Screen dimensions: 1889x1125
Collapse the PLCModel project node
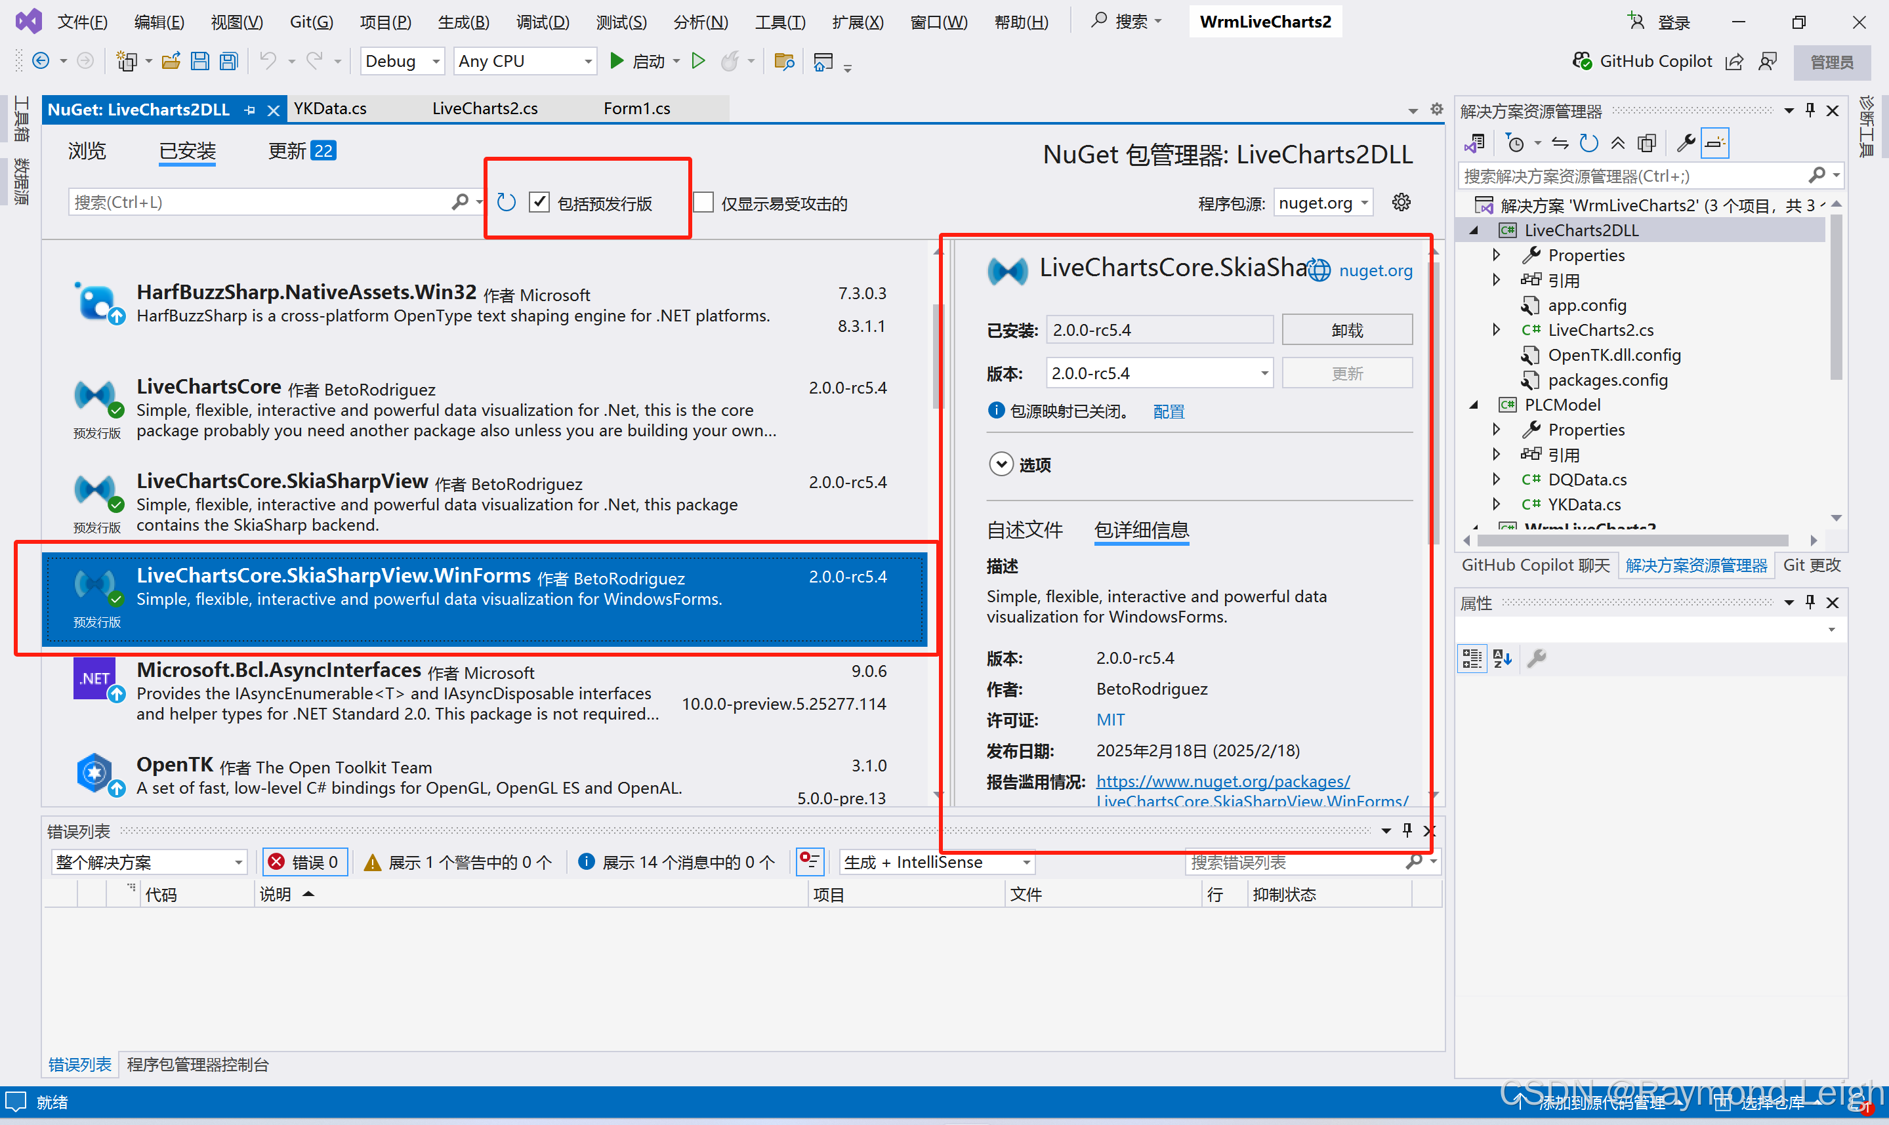coord(1473,405)
